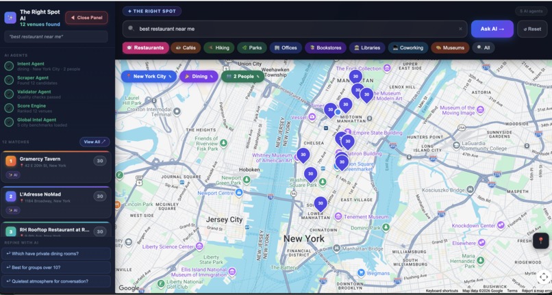Ask 'Best for groups over 10?' suggestion

[56, 268]
